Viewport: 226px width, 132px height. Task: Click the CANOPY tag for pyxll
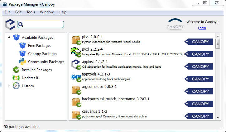[199, 54]
